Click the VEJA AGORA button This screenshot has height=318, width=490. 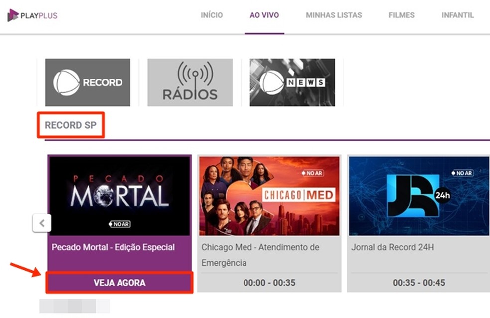(x=120, y=283)
